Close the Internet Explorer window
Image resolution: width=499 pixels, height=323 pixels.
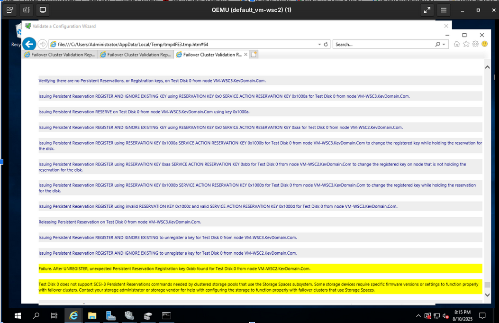tap(482, 35)
